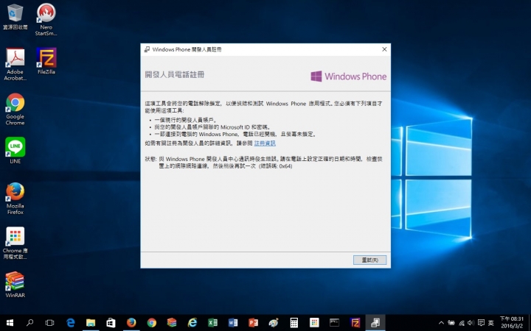Launch Microsoft Edge from taskbar
The height and width of the screenshot is (331, 531).
coord(71,323)
